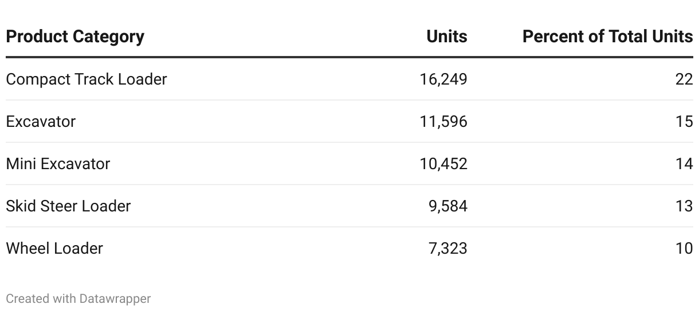699x312 pixels.
Task: Click the 10,452 units value
Action: [443, 163]
